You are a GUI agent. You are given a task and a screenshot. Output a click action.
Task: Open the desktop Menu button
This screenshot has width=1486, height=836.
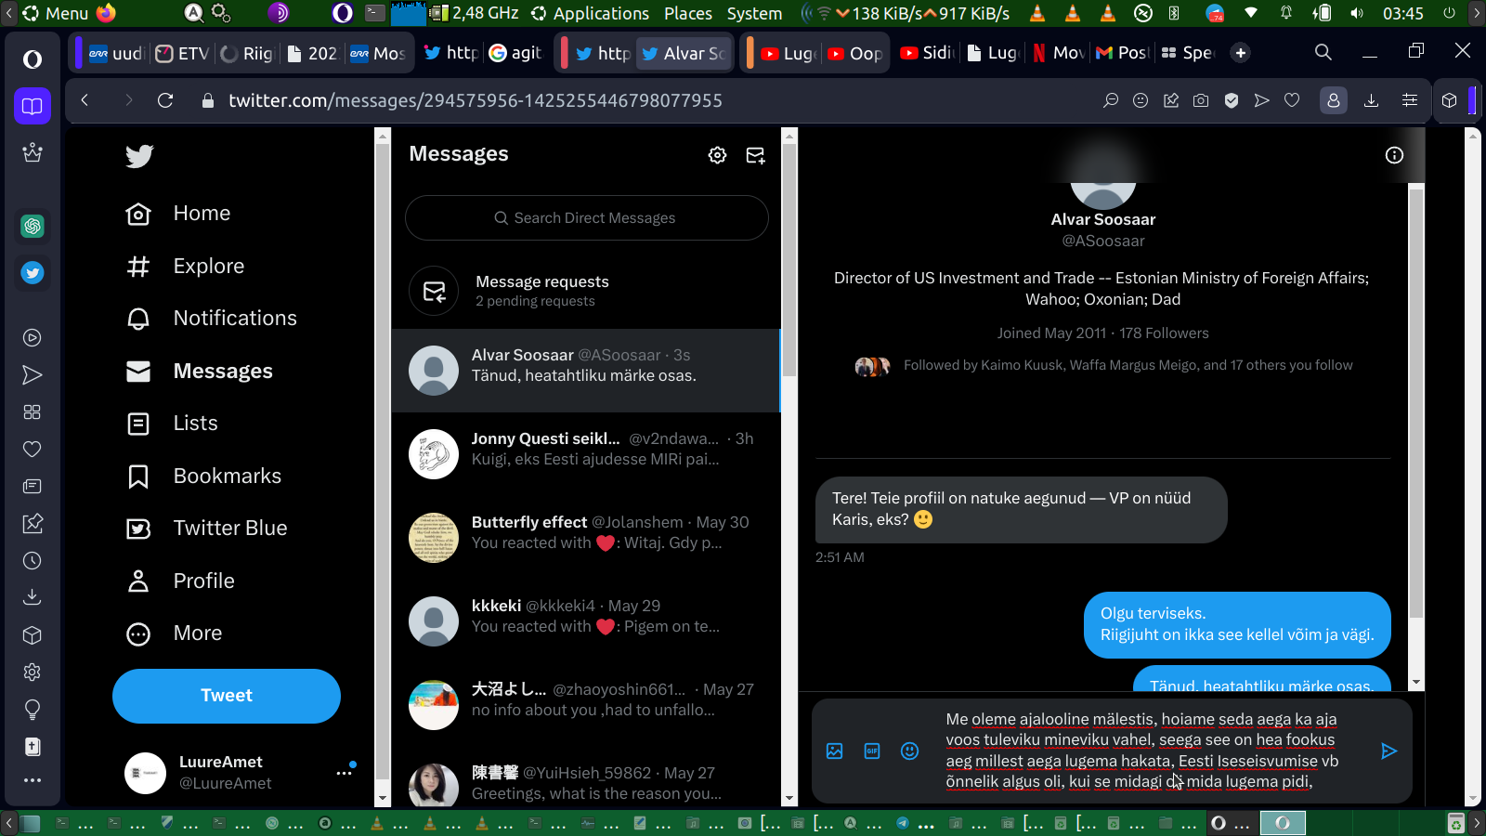57,13
